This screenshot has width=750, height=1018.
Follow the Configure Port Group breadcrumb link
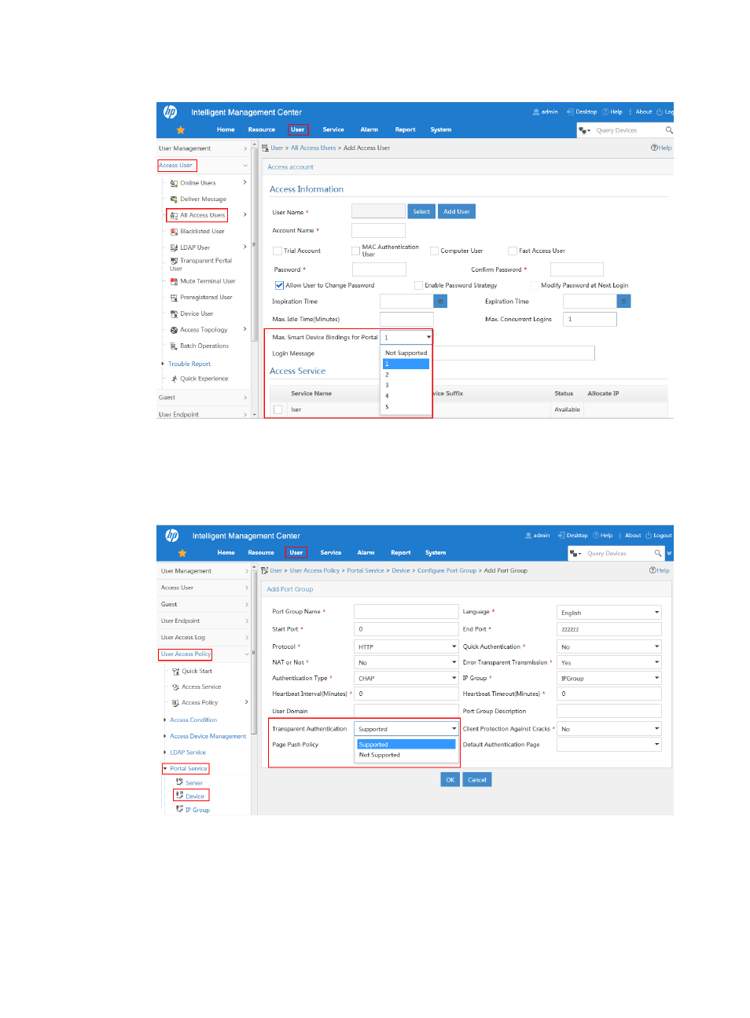click(x=447, y=571)
